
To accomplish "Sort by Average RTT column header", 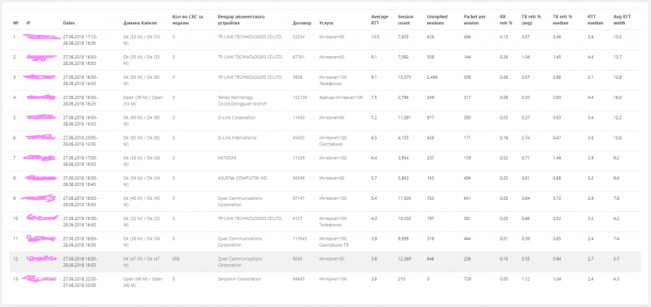I will click(379, 19).
